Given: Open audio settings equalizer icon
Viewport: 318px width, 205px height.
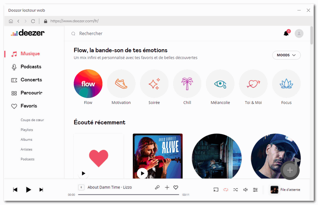Looking at the screenshot, I should pos(255,190).
